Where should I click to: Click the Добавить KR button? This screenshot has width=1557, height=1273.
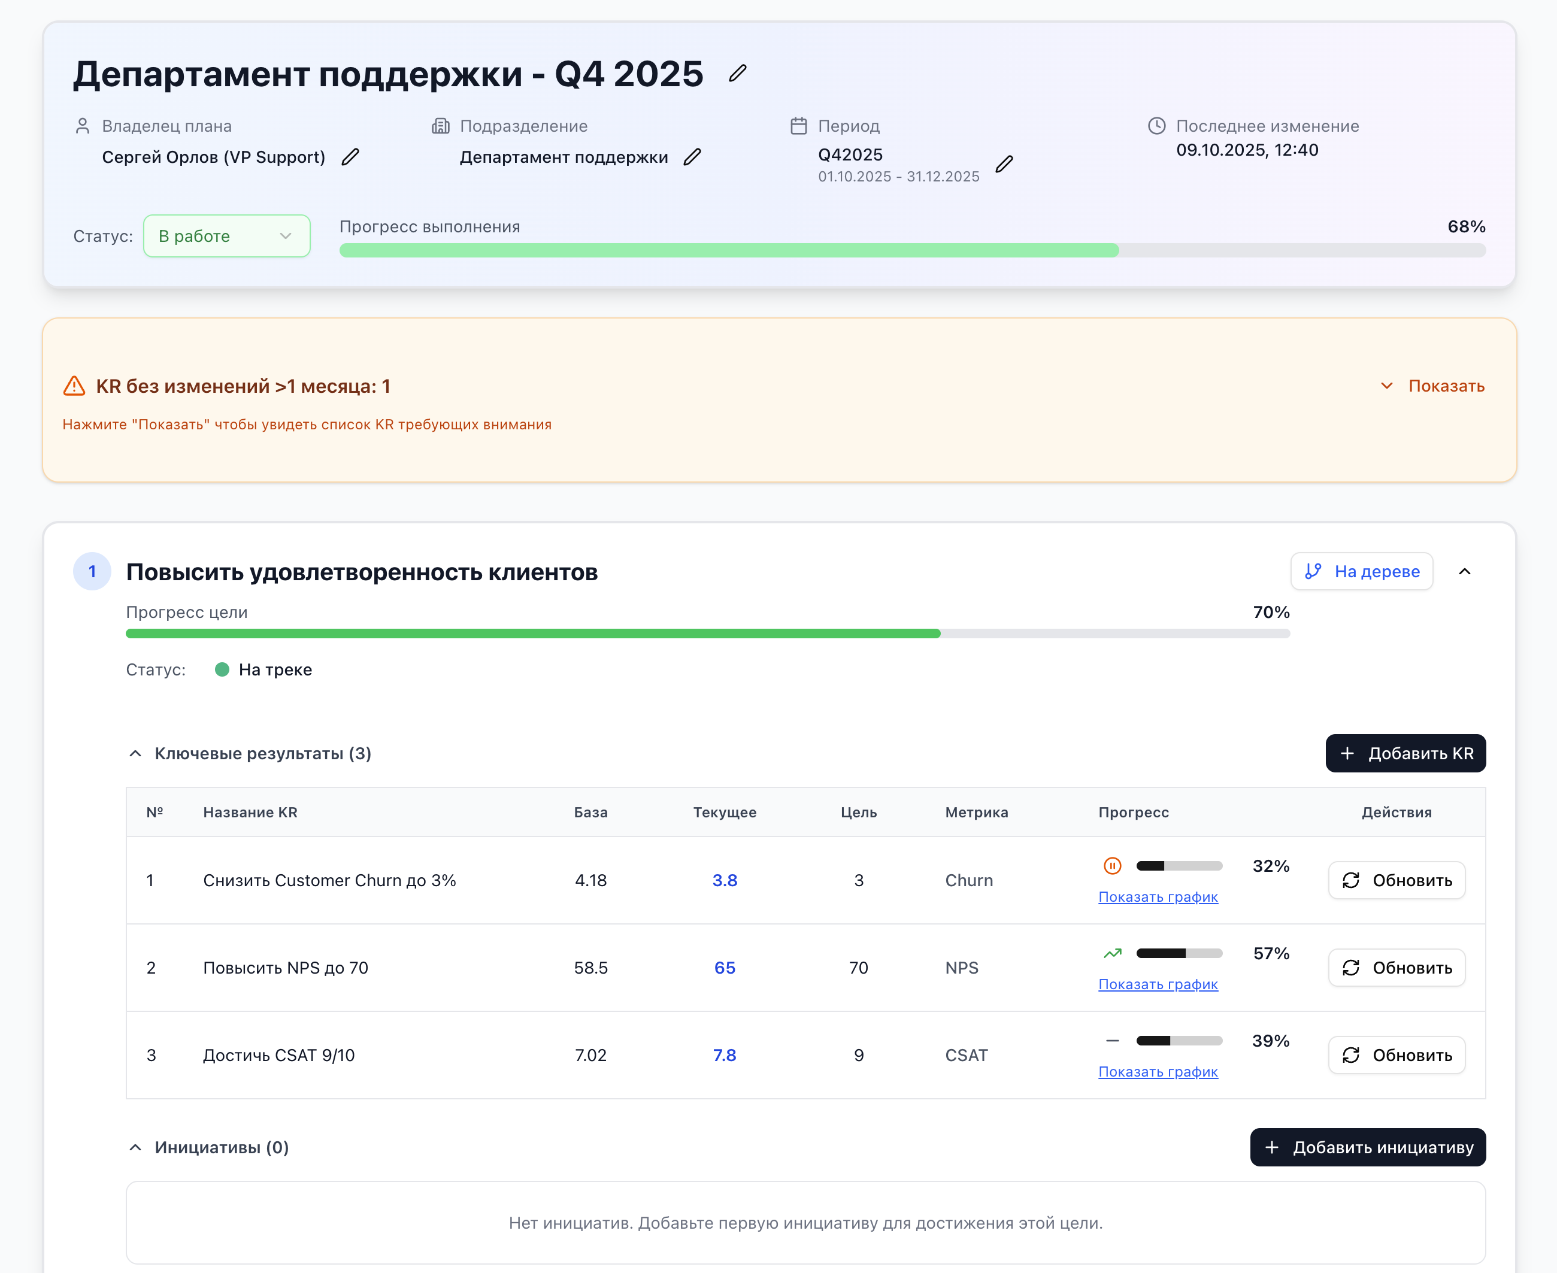[x=1404, y=753]
